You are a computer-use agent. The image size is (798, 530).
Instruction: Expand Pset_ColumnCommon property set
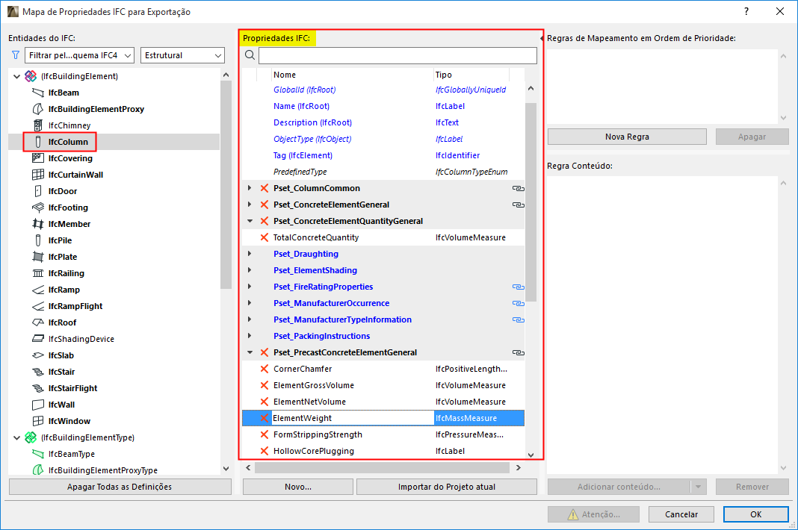click(x=250, y=188)
